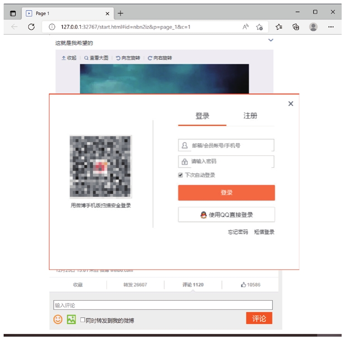Add this page to favorites star icon
This screenshot has width=343, height=338.
pyautogui.click(x=260, y=27)
